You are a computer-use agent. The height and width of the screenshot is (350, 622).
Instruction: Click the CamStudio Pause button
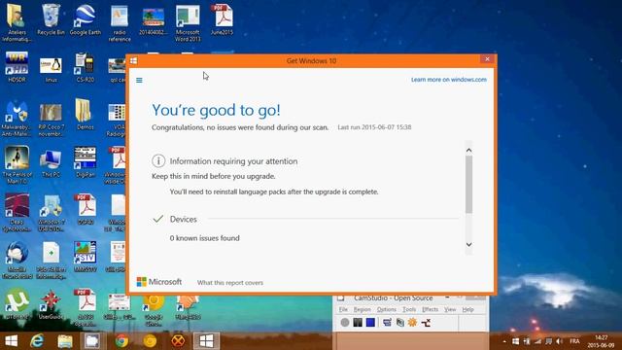358,322
